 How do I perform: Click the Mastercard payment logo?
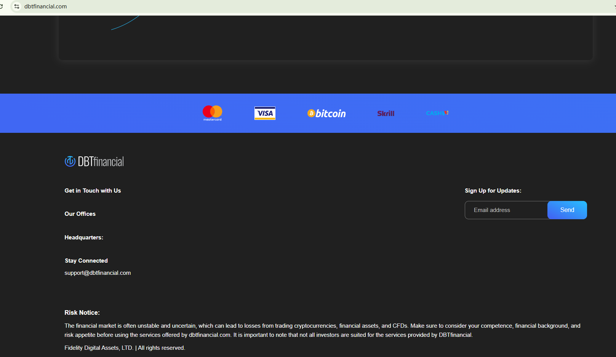pyautogui.click(x=213, y=113)
